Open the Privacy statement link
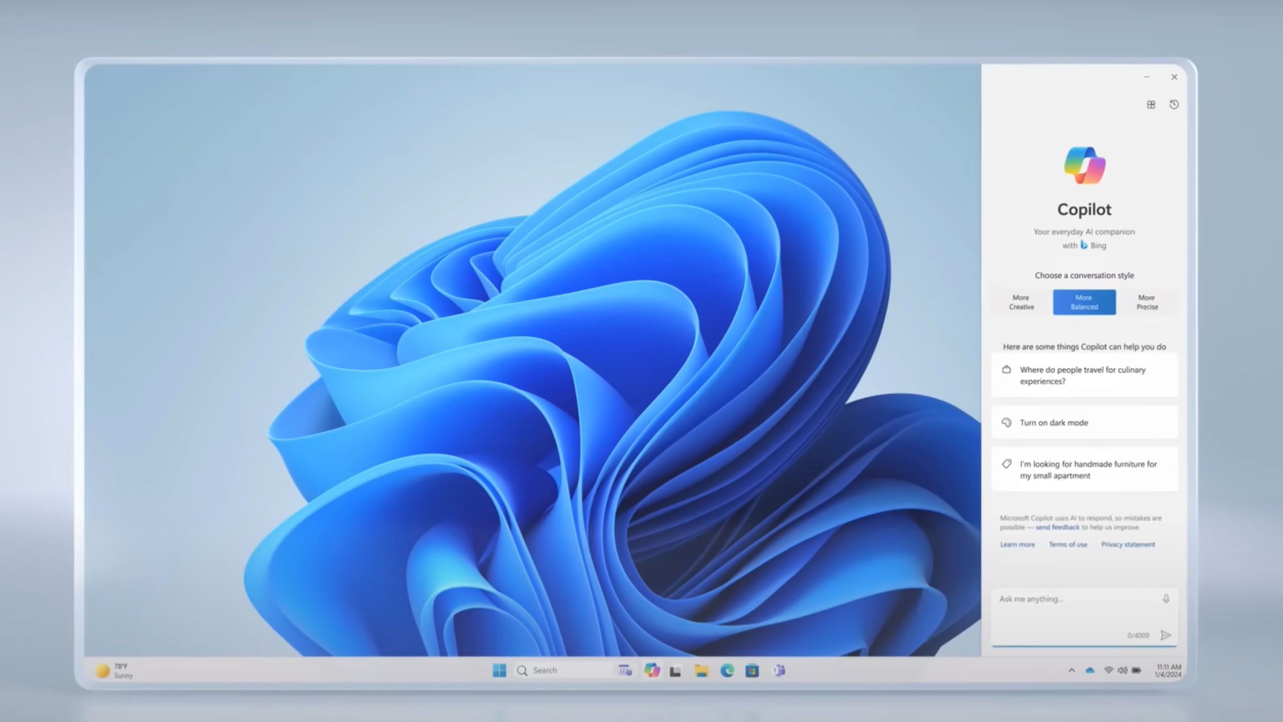The width and height of the screenshot is (1283, 722). tap(1128, 544)
